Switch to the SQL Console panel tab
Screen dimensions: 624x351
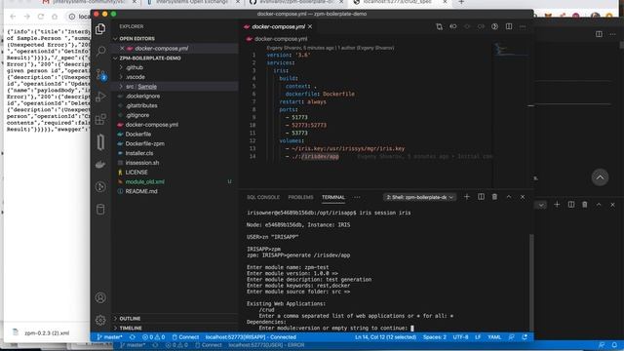click(263, 197)
